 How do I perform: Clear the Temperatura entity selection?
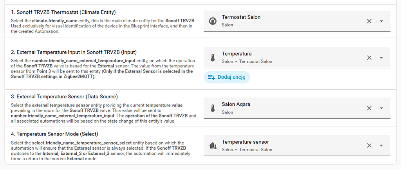(369, 58)
